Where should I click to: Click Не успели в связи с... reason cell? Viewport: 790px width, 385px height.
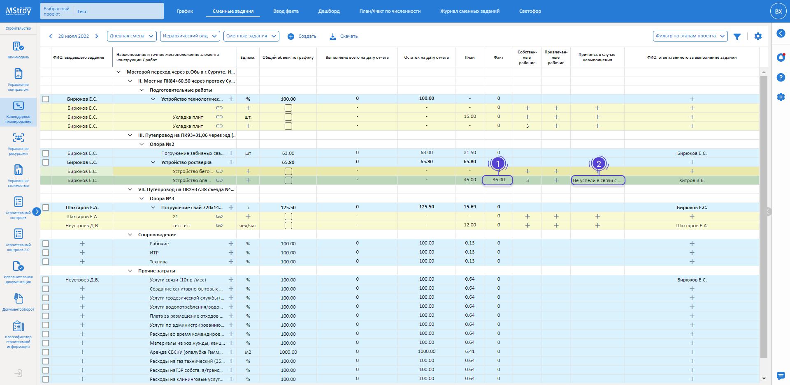[598, 180]
